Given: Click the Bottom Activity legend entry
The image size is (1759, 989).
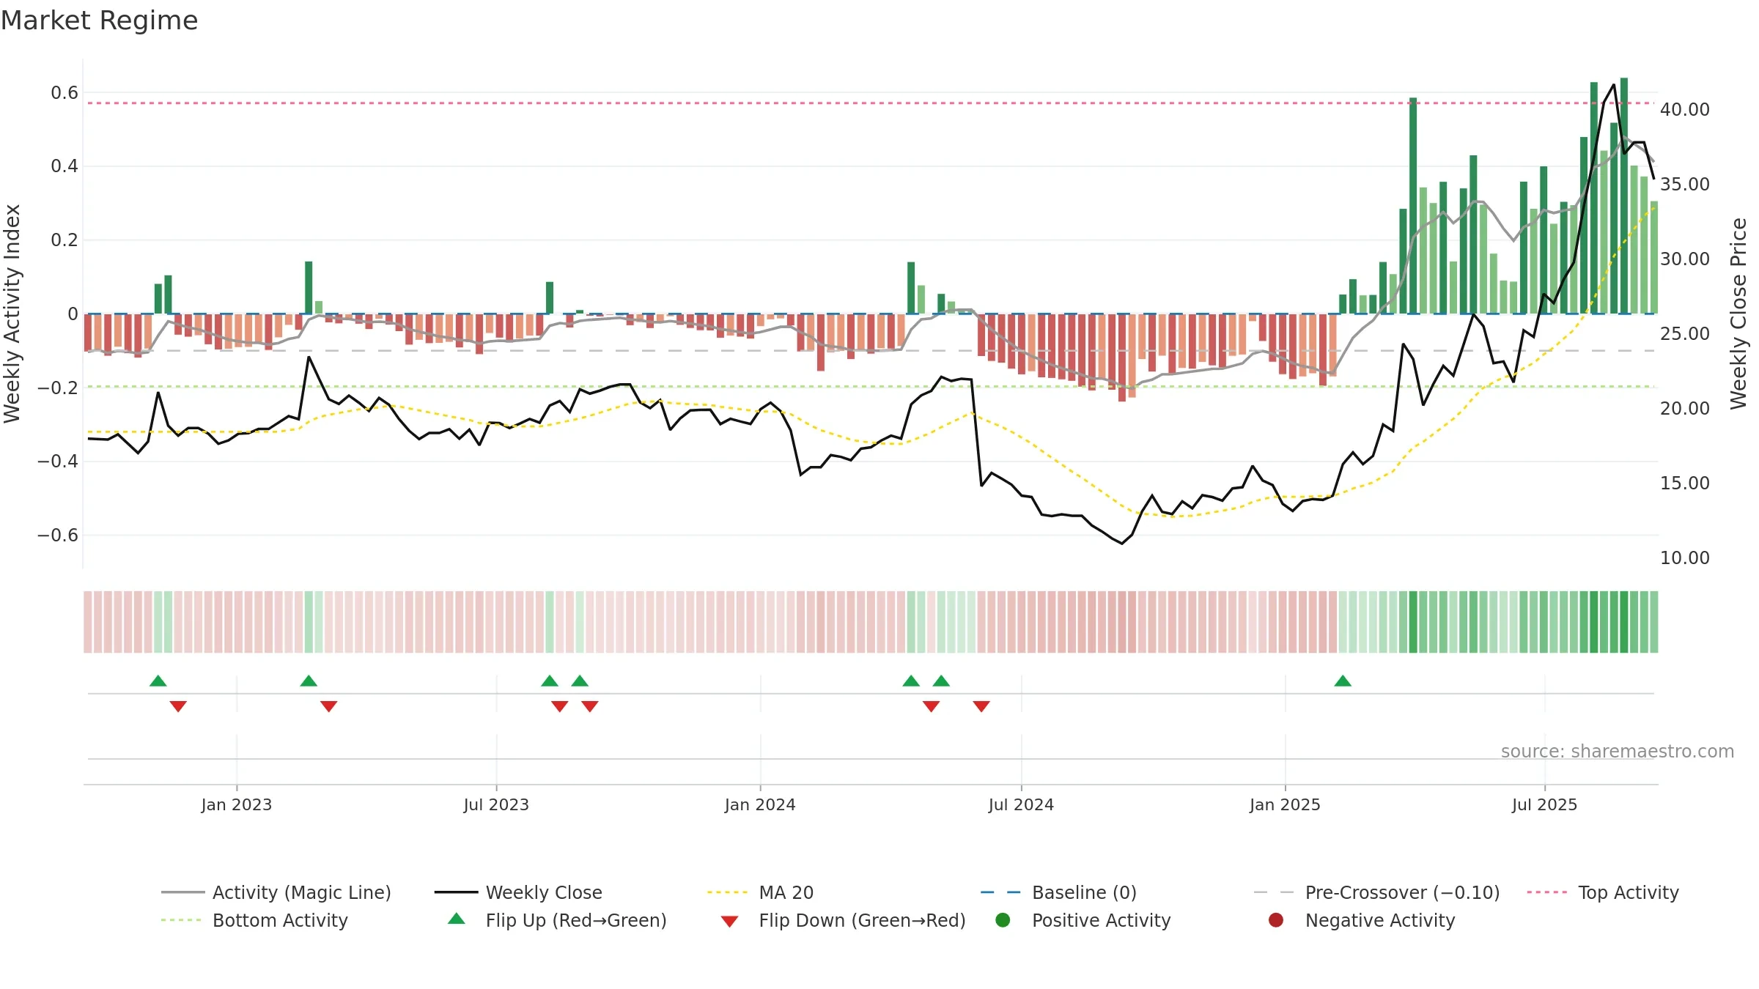Looking at the screenshot, I should point(254,920).
